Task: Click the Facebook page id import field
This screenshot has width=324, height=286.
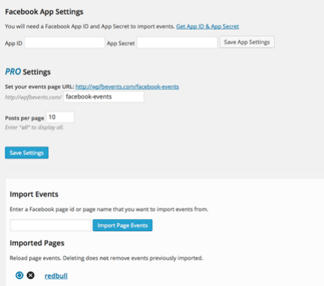Action: pyautogui.click(x=50, y=225)
